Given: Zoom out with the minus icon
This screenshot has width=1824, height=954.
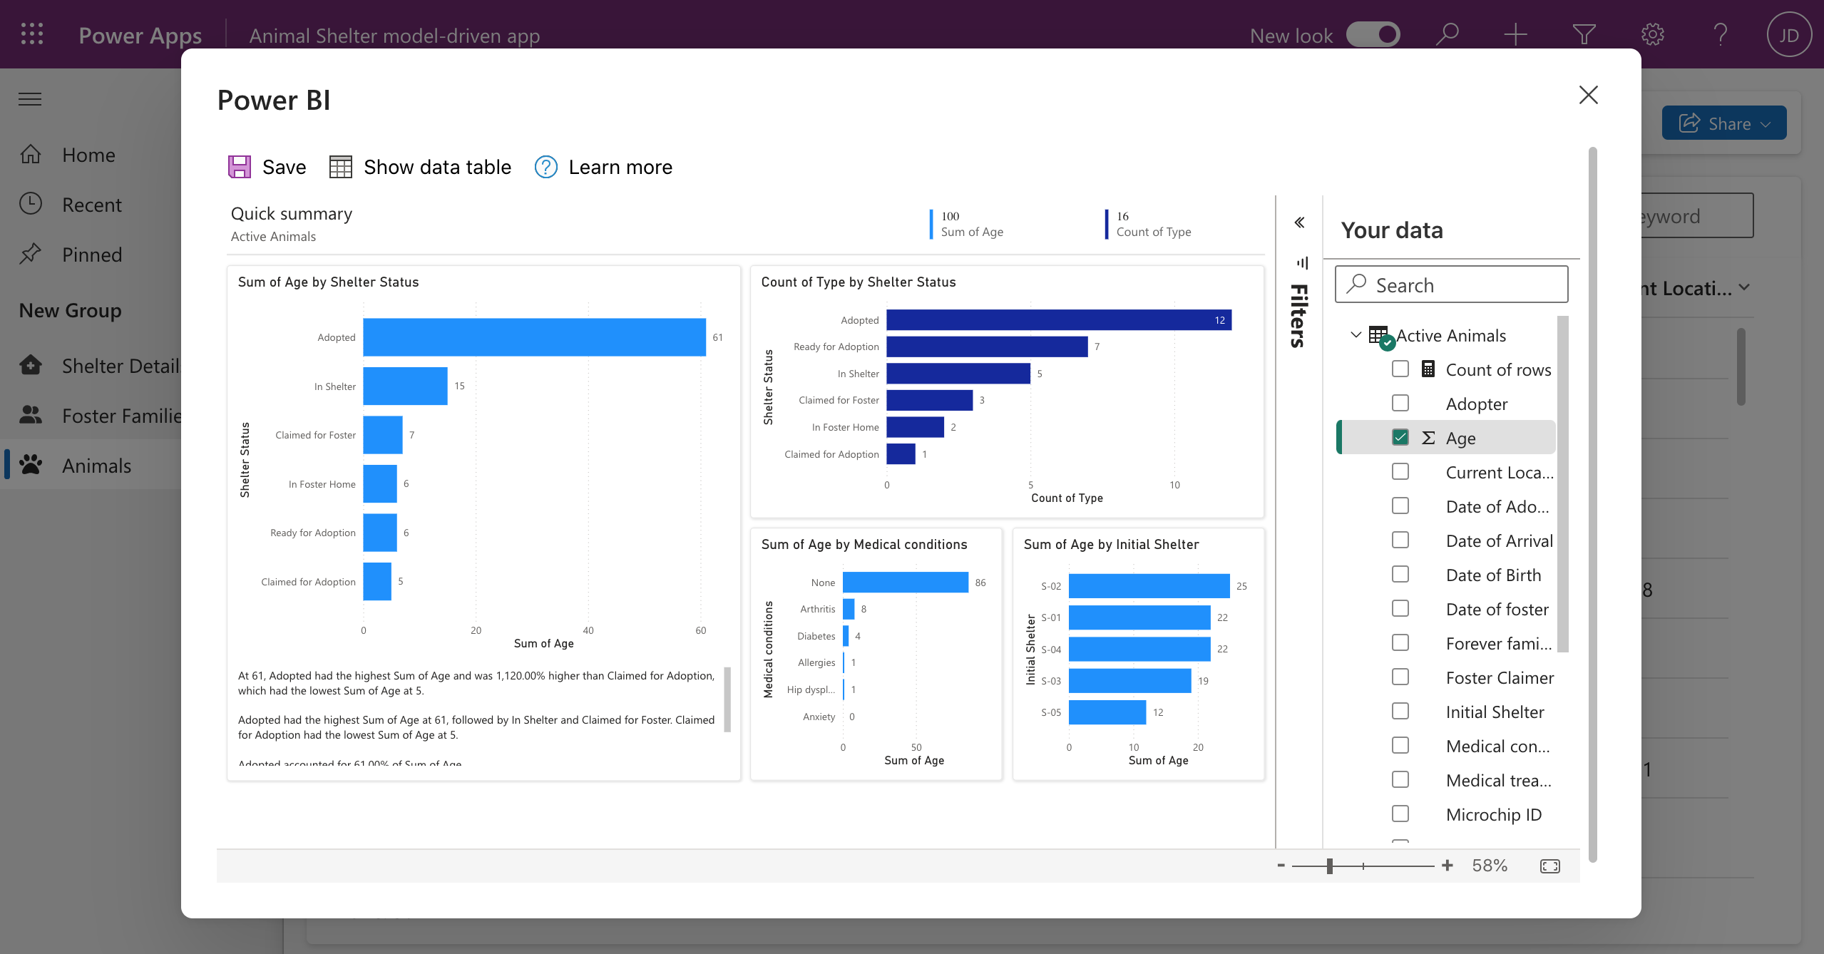Looking at the screenshot, I should pyautogui.click(x=1281, y=866).
